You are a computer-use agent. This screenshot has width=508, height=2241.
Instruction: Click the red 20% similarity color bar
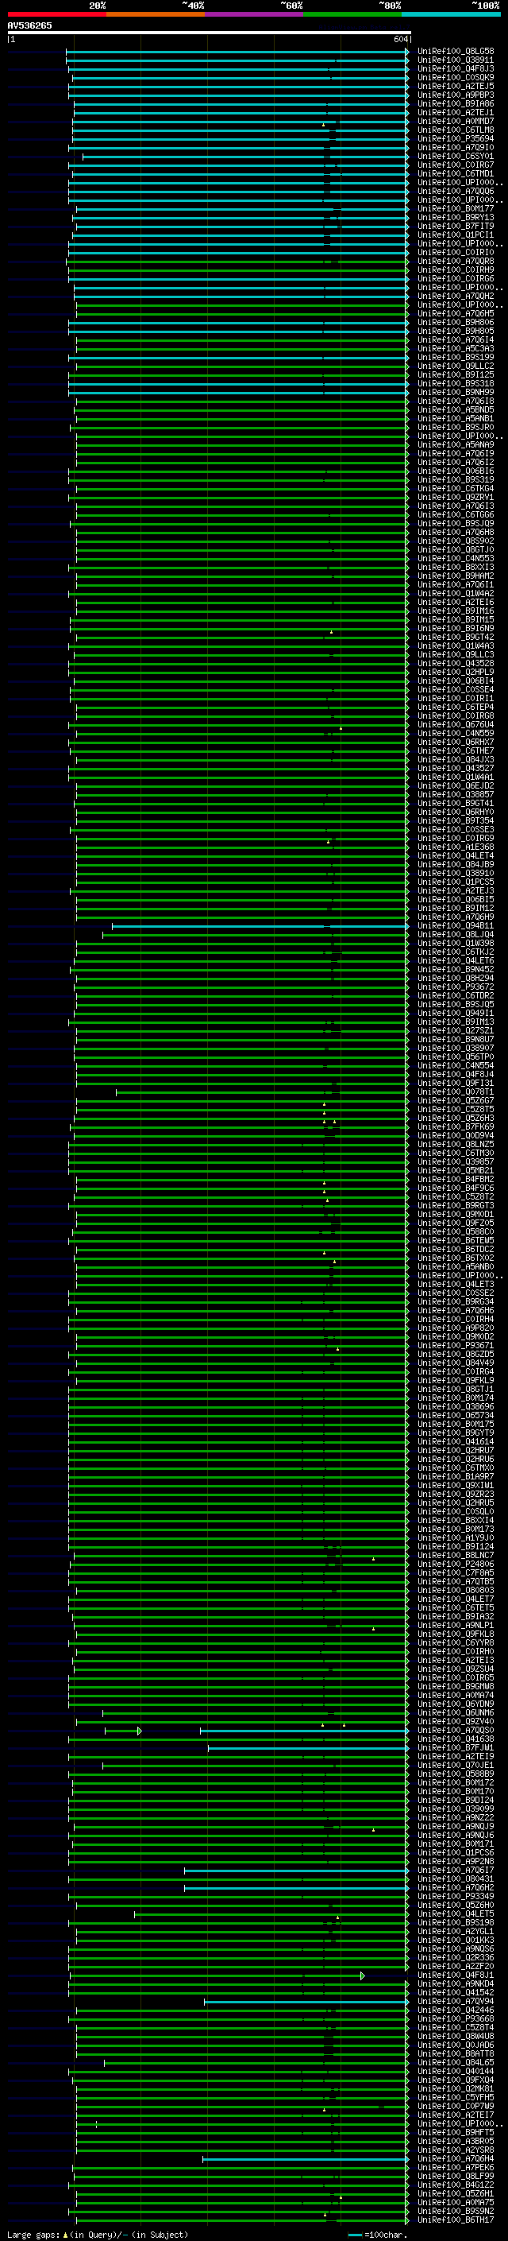[x=56, y=14]
